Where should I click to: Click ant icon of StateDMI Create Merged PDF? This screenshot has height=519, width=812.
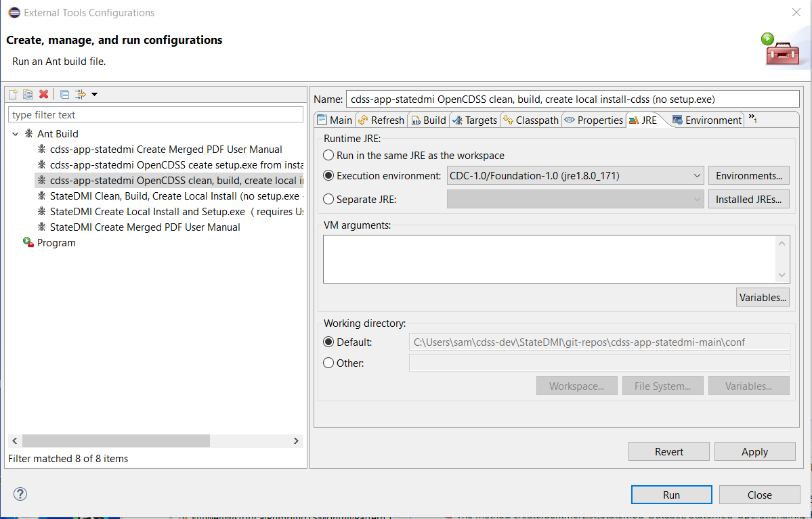[41, 227]
